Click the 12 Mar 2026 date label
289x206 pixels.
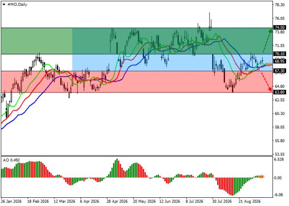point(64,201)
